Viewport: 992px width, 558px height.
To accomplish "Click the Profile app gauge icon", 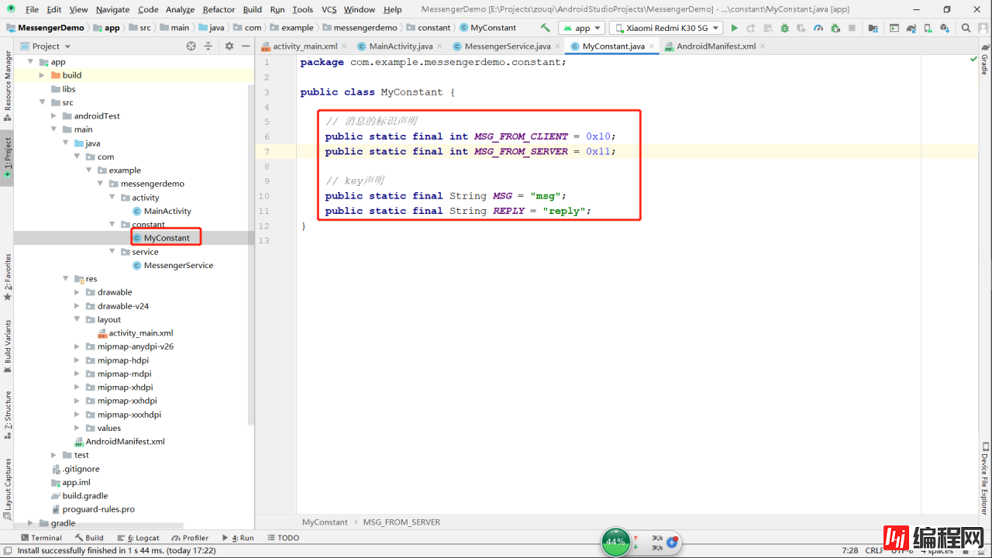I will point(818,28).
